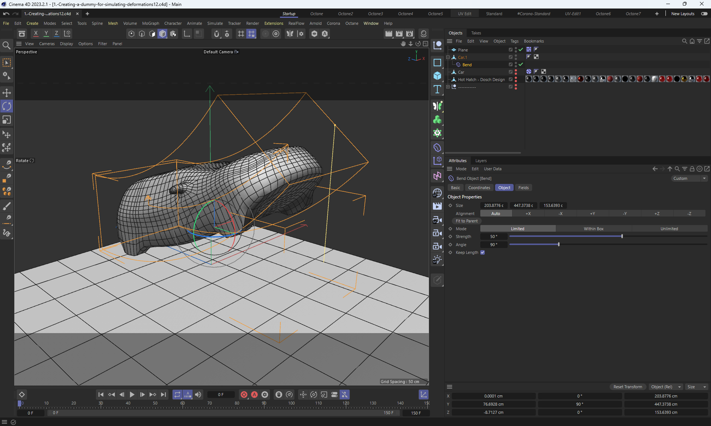Image resolution: width=711 pixels, height=426 pixels.
Task: Click the Go to End button
Action: tap(163, 395)
